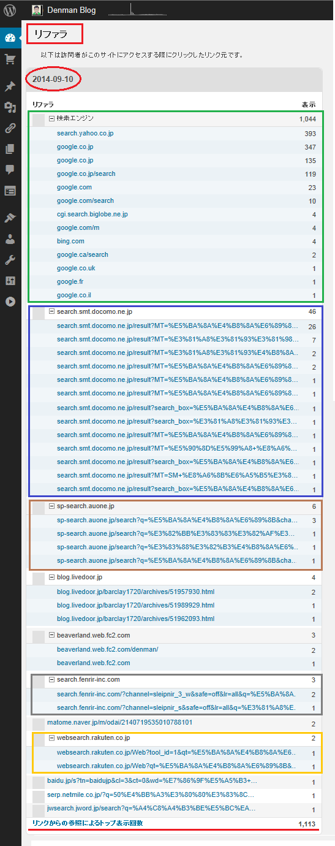
Task: Open Users via the person icon
Action: (x=10, y=239)
